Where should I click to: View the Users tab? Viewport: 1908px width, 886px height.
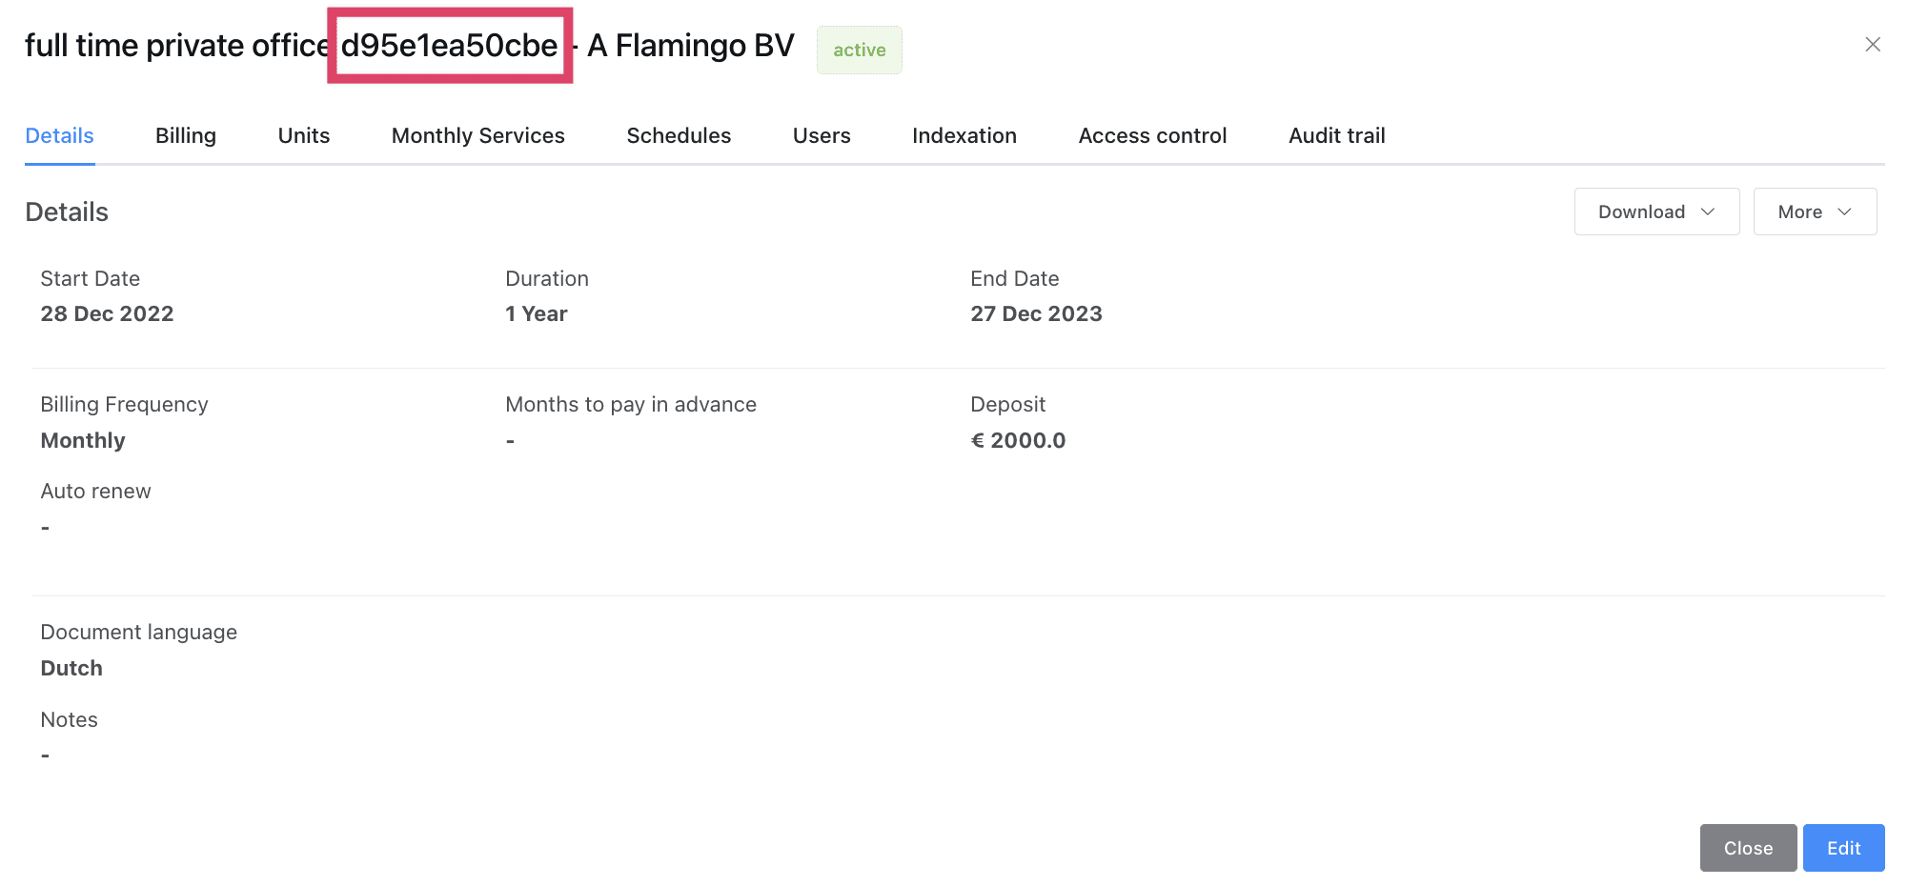click(x=821, y=135)
